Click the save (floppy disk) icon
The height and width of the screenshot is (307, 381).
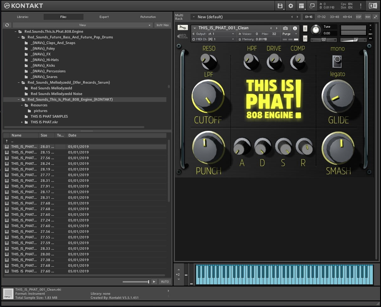280,6
